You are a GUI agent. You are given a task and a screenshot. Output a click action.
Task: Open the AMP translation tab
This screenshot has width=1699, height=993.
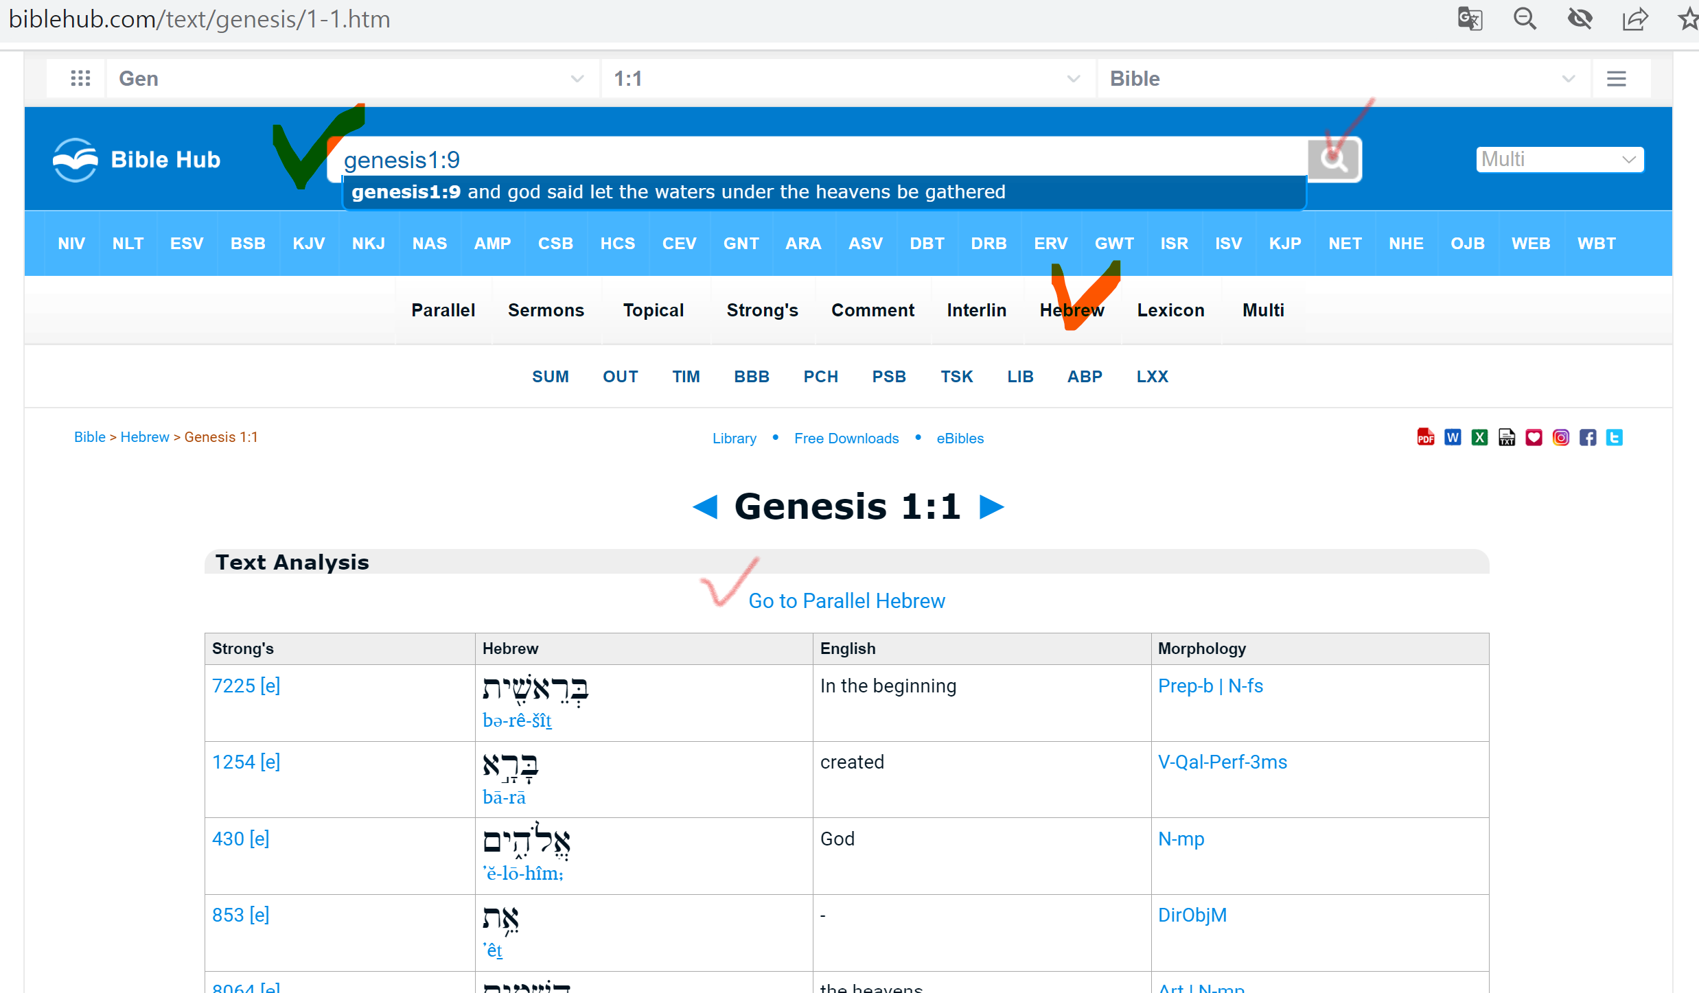pyautogui.click(x=492, y=244)
